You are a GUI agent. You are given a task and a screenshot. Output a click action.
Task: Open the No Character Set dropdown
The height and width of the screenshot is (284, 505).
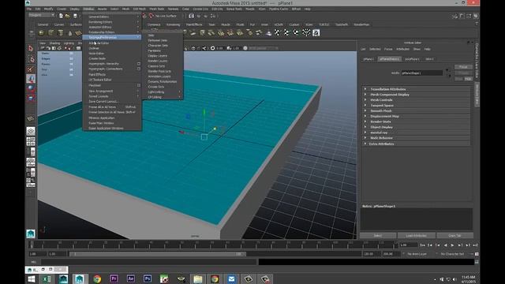pyautogui.click(x=453, y=254)
